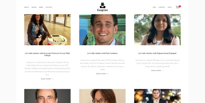Open Paris Cockinos article title
This screenshot has height=103, width=205.
(102, 53)
